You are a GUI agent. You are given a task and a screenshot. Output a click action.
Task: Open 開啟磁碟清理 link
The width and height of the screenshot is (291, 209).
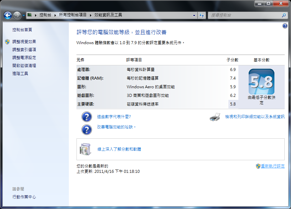(x=24, y=66)
